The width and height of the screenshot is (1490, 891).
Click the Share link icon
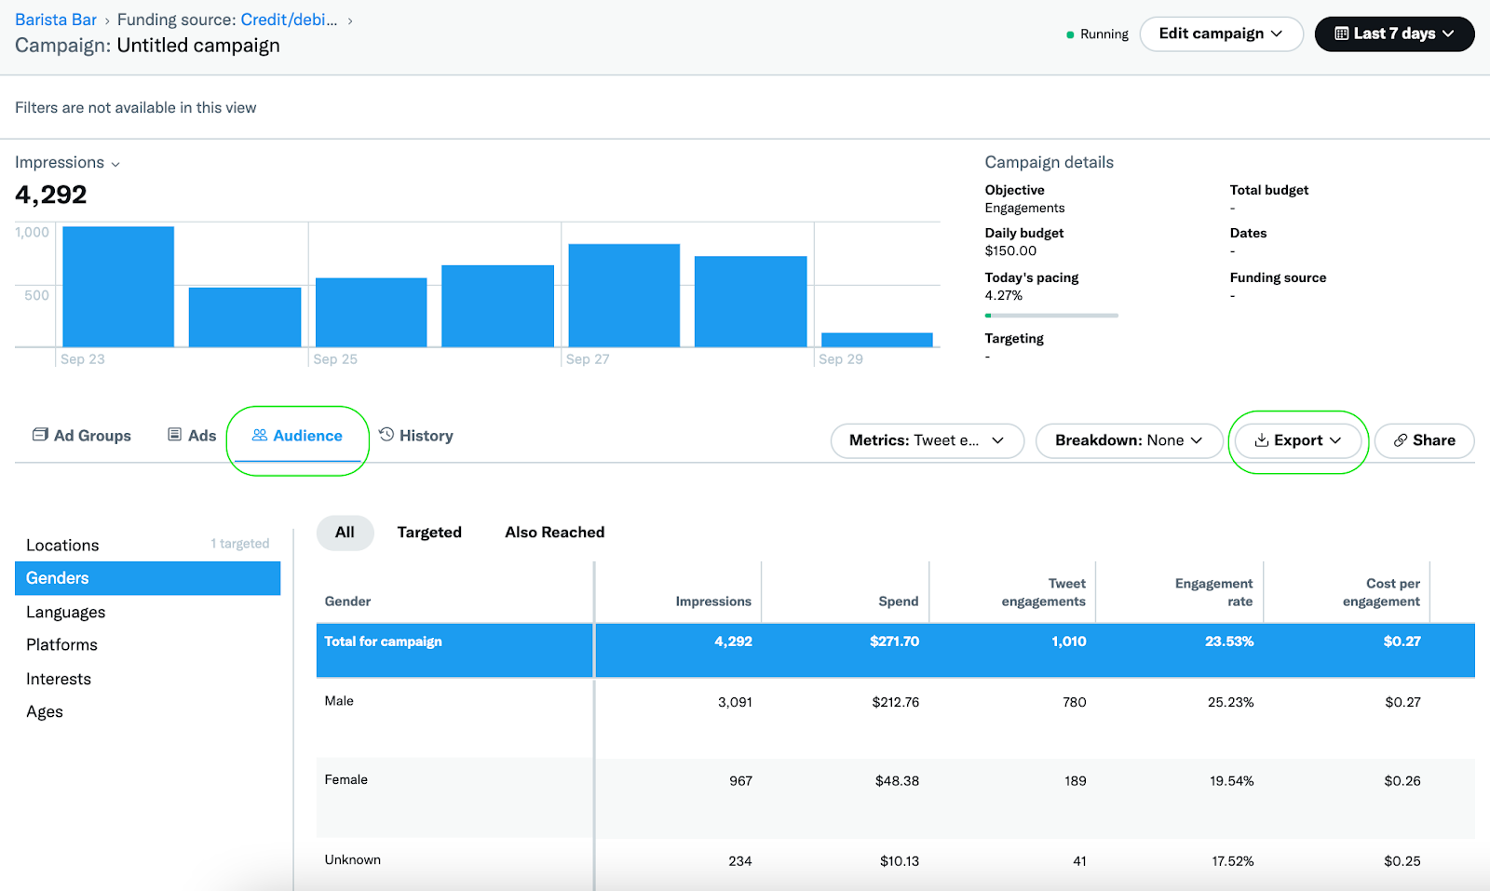coord(1401,440)
